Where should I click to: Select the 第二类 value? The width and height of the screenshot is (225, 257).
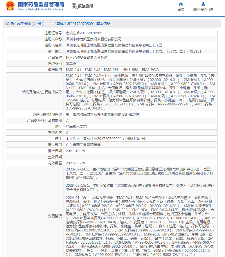coord(71,64)
